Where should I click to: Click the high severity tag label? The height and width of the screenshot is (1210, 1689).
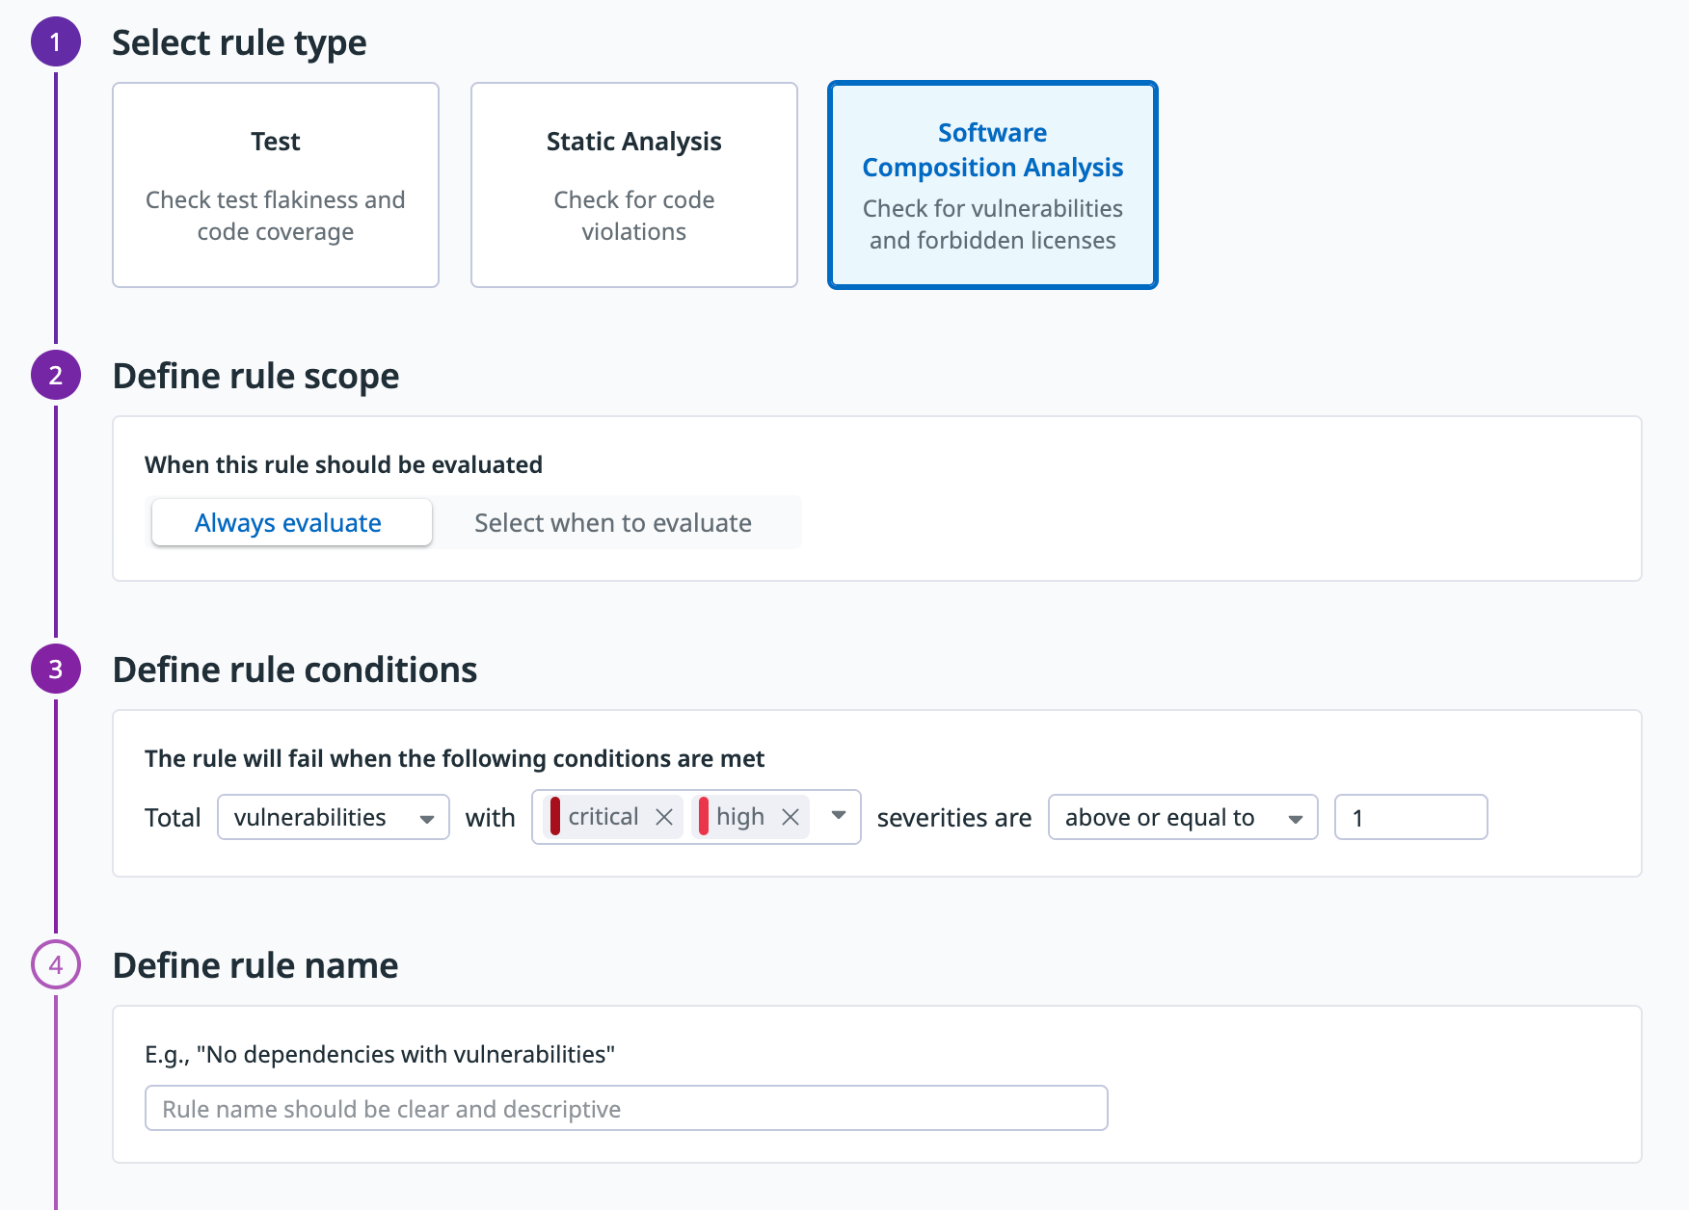point(740,817)
